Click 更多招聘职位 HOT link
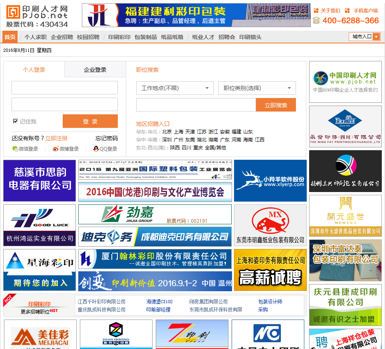 click(x=39, y=312)
